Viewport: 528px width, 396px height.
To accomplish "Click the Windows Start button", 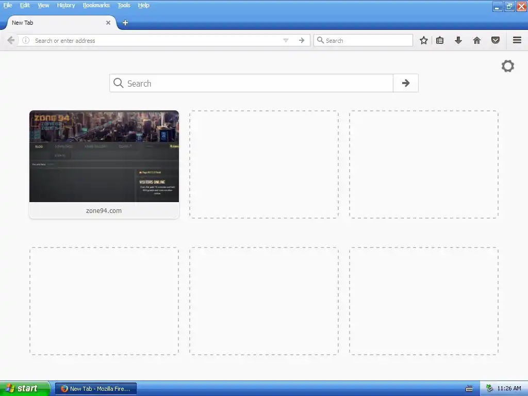I will [x=25, y=389].
